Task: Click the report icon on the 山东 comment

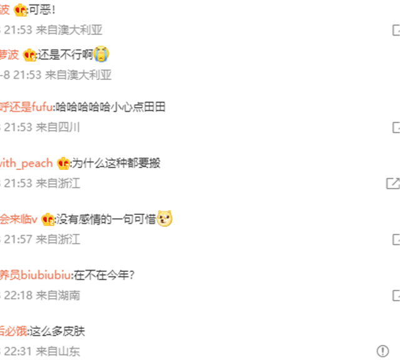Action: 382,351
